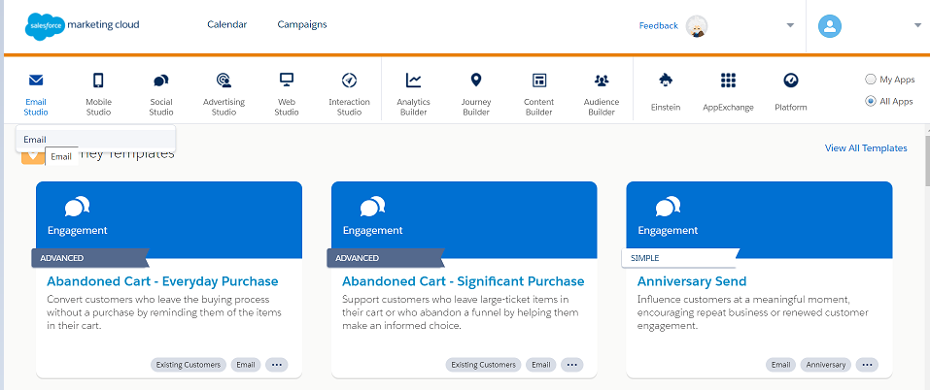Open Advertising Studio
The image size is (930, 390).
[224, 93]
